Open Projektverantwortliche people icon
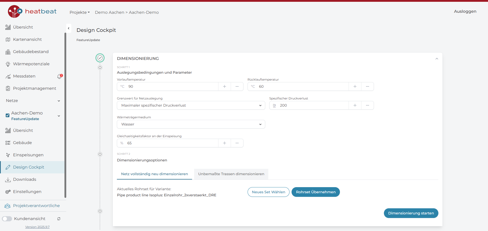The height and width of the screenshot is (231, 488). pyautogui.click(x=7, y=206)
